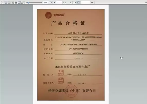Click the inspector's red seal stamp
The height and width of the screenshot is (104, 147).
[61, 72]
